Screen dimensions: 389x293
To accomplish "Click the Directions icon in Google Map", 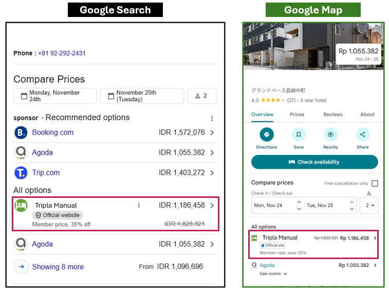I will click(266, 135).
